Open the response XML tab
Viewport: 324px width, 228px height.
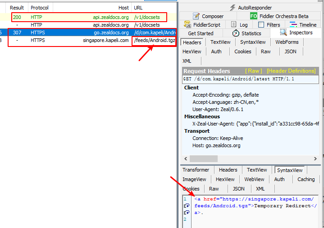[x=260, y=189]
